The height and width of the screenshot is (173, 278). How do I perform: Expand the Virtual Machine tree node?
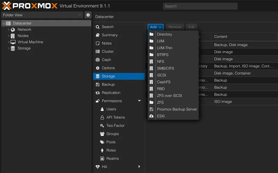click(8, 42)
